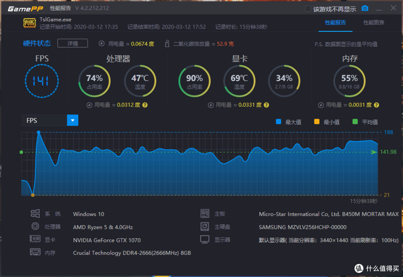The image size is (403, 277).
Task: Click the Windows system icon
Action: (35, 214)
